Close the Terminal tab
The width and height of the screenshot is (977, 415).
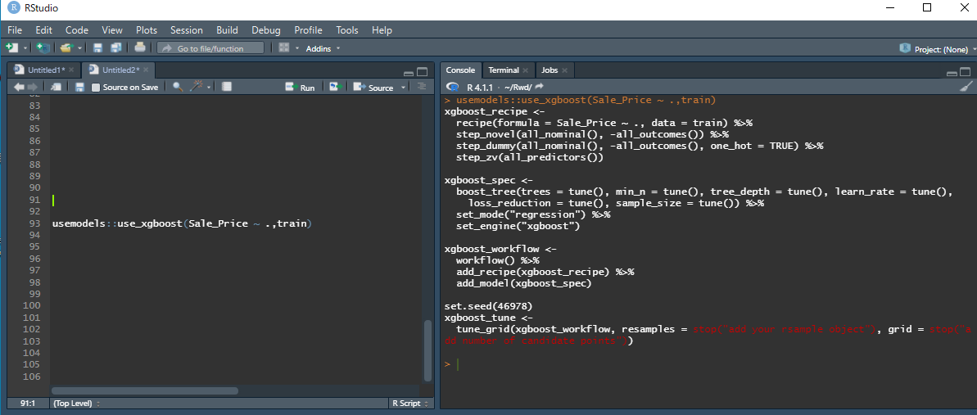click(x=525, y=70)
